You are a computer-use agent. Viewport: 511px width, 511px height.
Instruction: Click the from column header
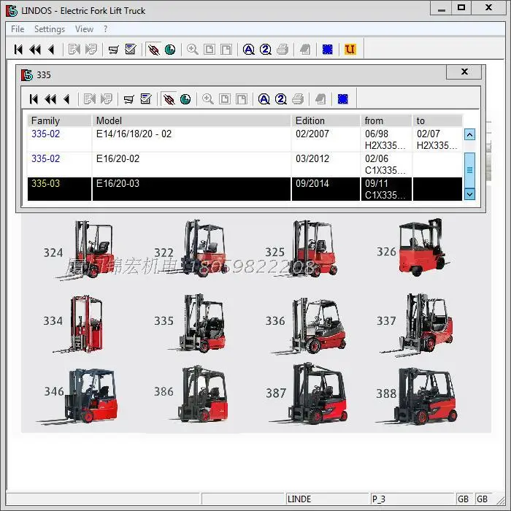pos(386,120)
